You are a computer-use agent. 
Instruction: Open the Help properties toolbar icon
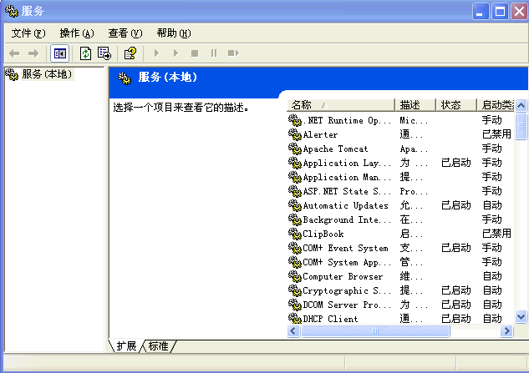coord(130,53)
